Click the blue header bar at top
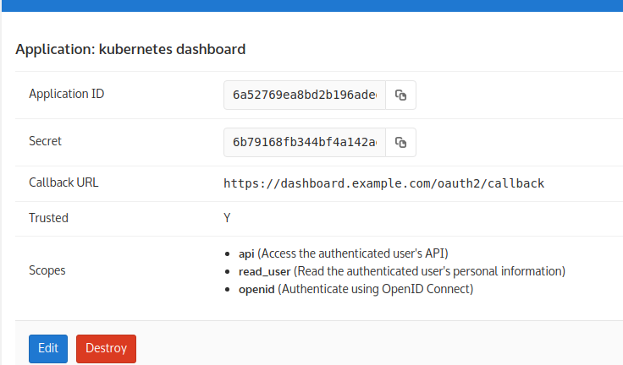623x365 pixels. [x=311, y=5]
